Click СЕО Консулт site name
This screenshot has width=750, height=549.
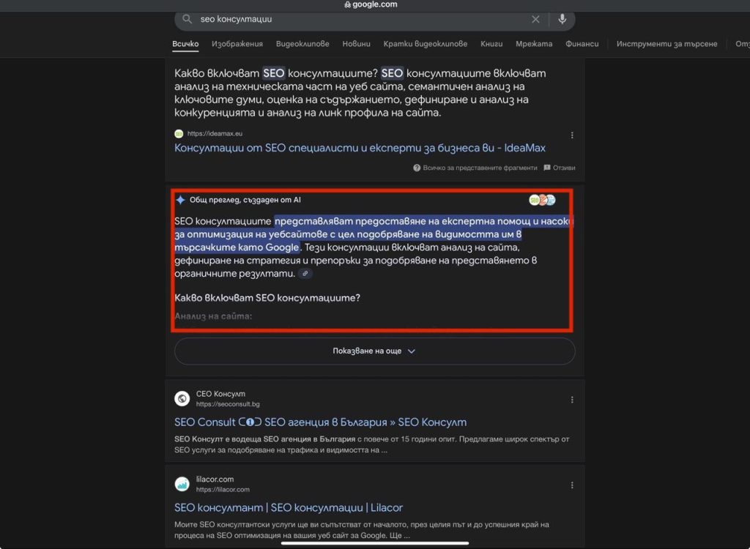tap(220, 394)
